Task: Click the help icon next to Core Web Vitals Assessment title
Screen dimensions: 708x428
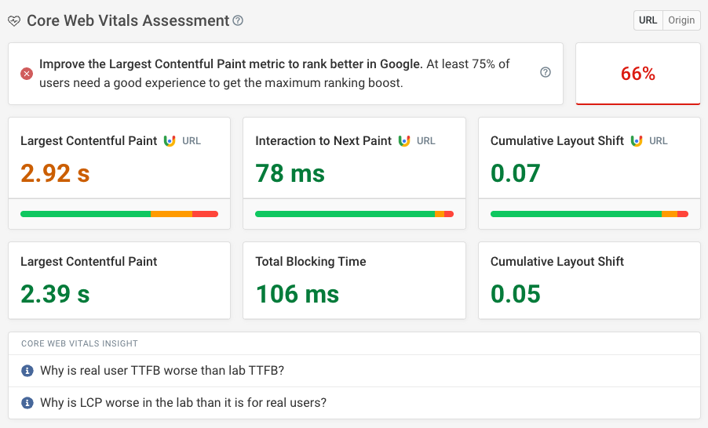Action: pos(238,20)
